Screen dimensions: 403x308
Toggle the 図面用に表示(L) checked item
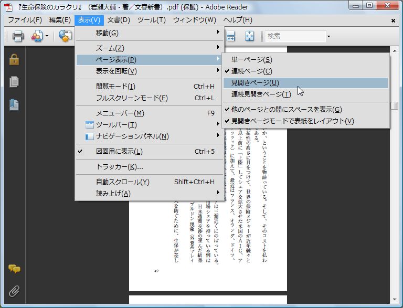tap(150, 152)
